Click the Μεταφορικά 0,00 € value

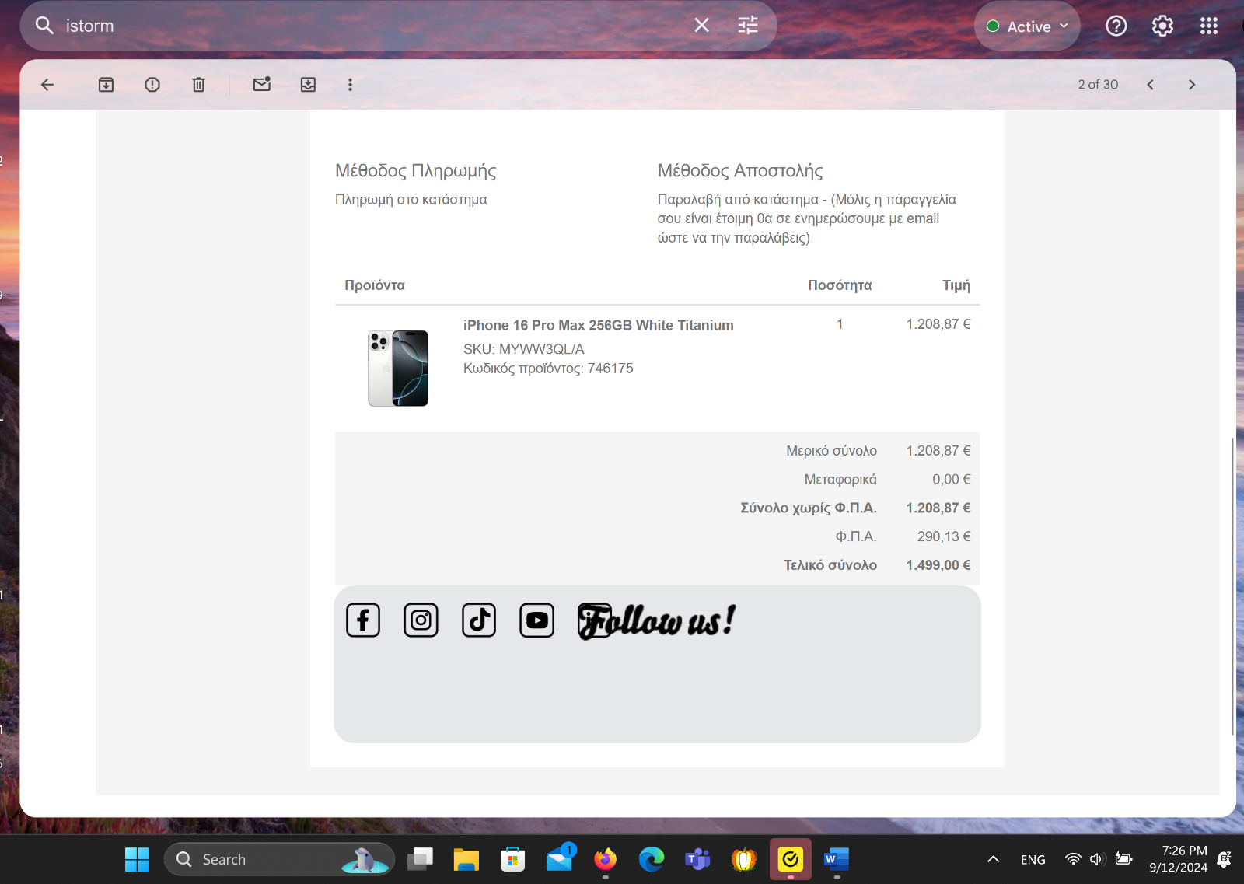952,480
